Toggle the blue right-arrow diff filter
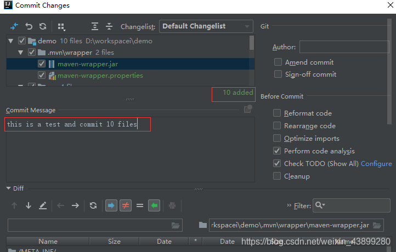The image size is (396, 252). [x=111, y=205]
